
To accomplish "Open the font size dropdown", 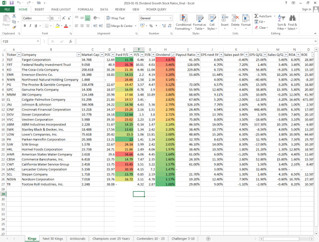I will 59,18.
